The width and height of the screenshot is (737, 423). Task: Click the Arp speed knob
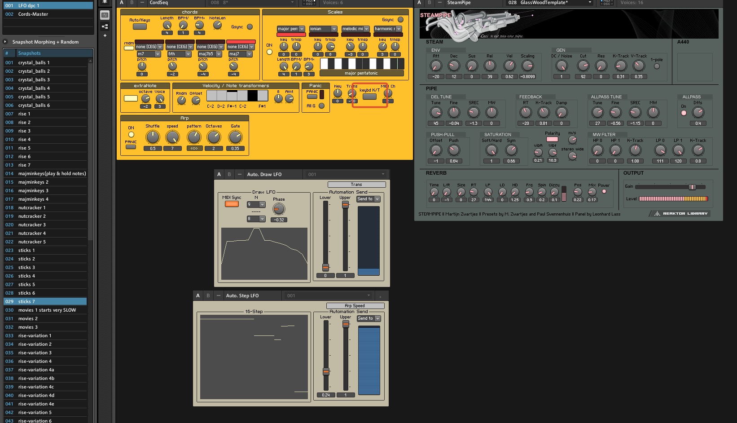(172, 137)
